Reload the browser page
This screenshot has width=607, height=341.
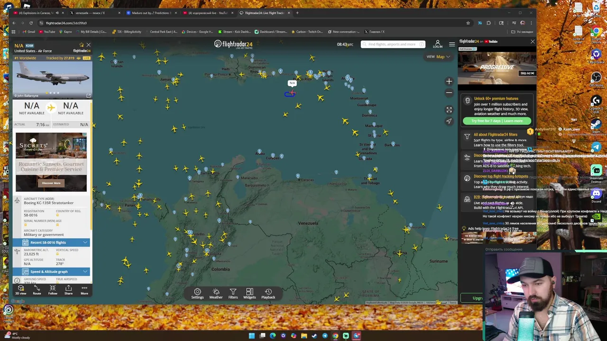[31, 23]
